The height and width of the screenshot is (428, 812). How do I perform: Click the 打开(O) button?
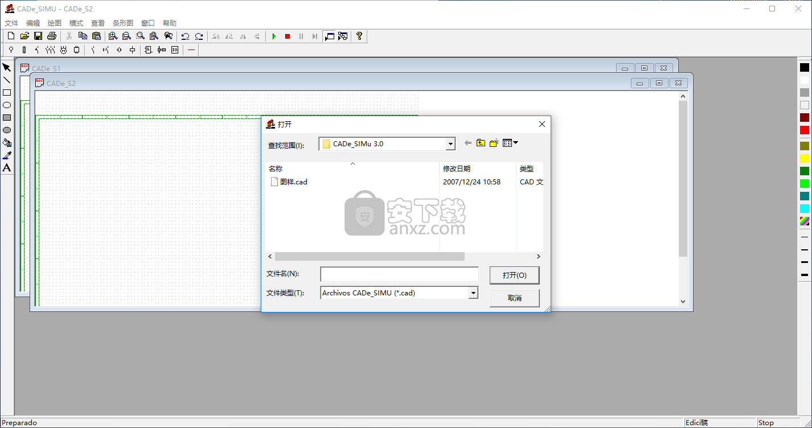515,275
